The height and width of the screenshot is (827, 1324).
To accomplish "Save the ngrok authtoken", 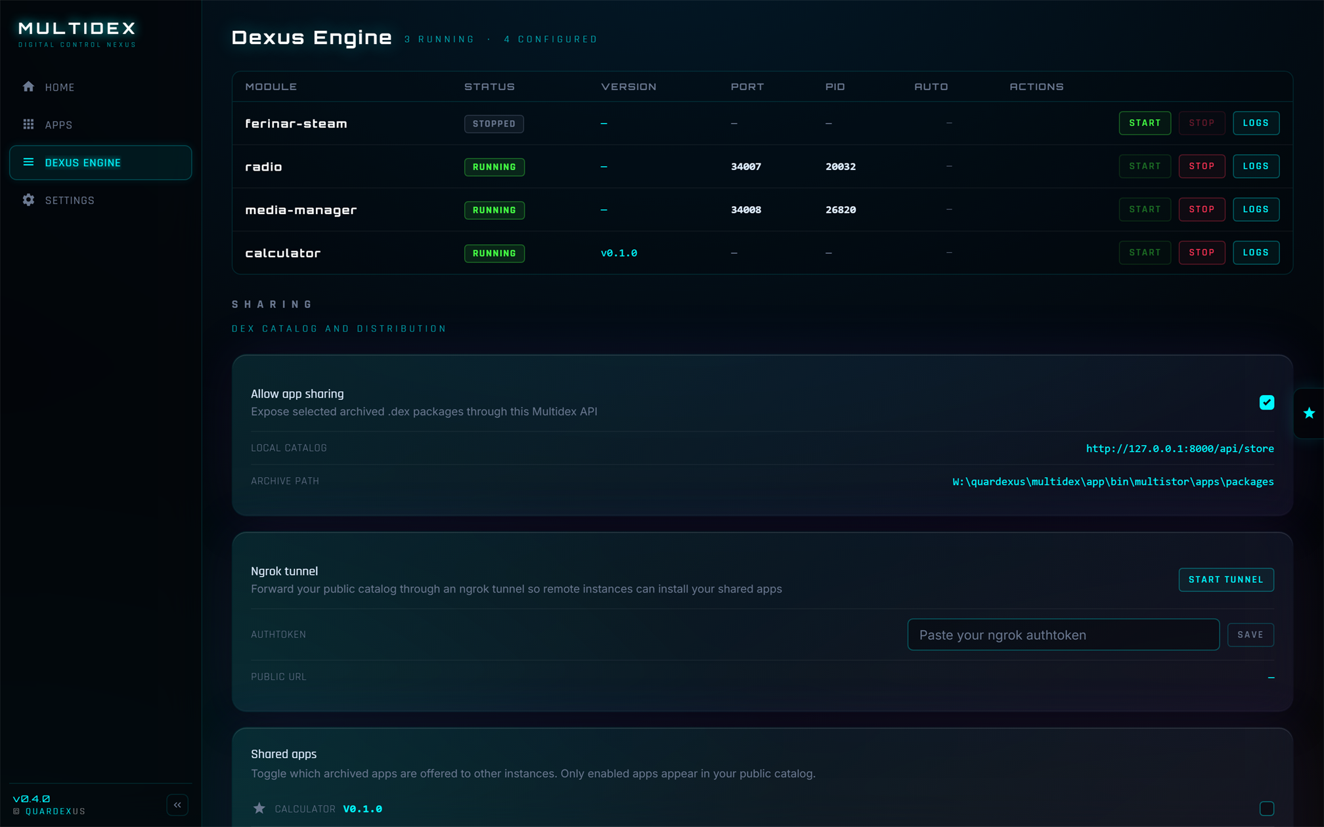I will tap(1250, 635).
